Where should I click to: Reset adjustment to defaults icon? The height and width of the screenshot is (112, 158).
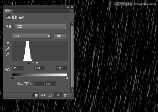50,95
